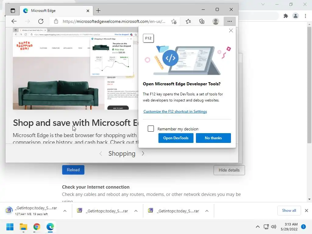View site information lock icon
312x234 pixels.
(56, 21)
